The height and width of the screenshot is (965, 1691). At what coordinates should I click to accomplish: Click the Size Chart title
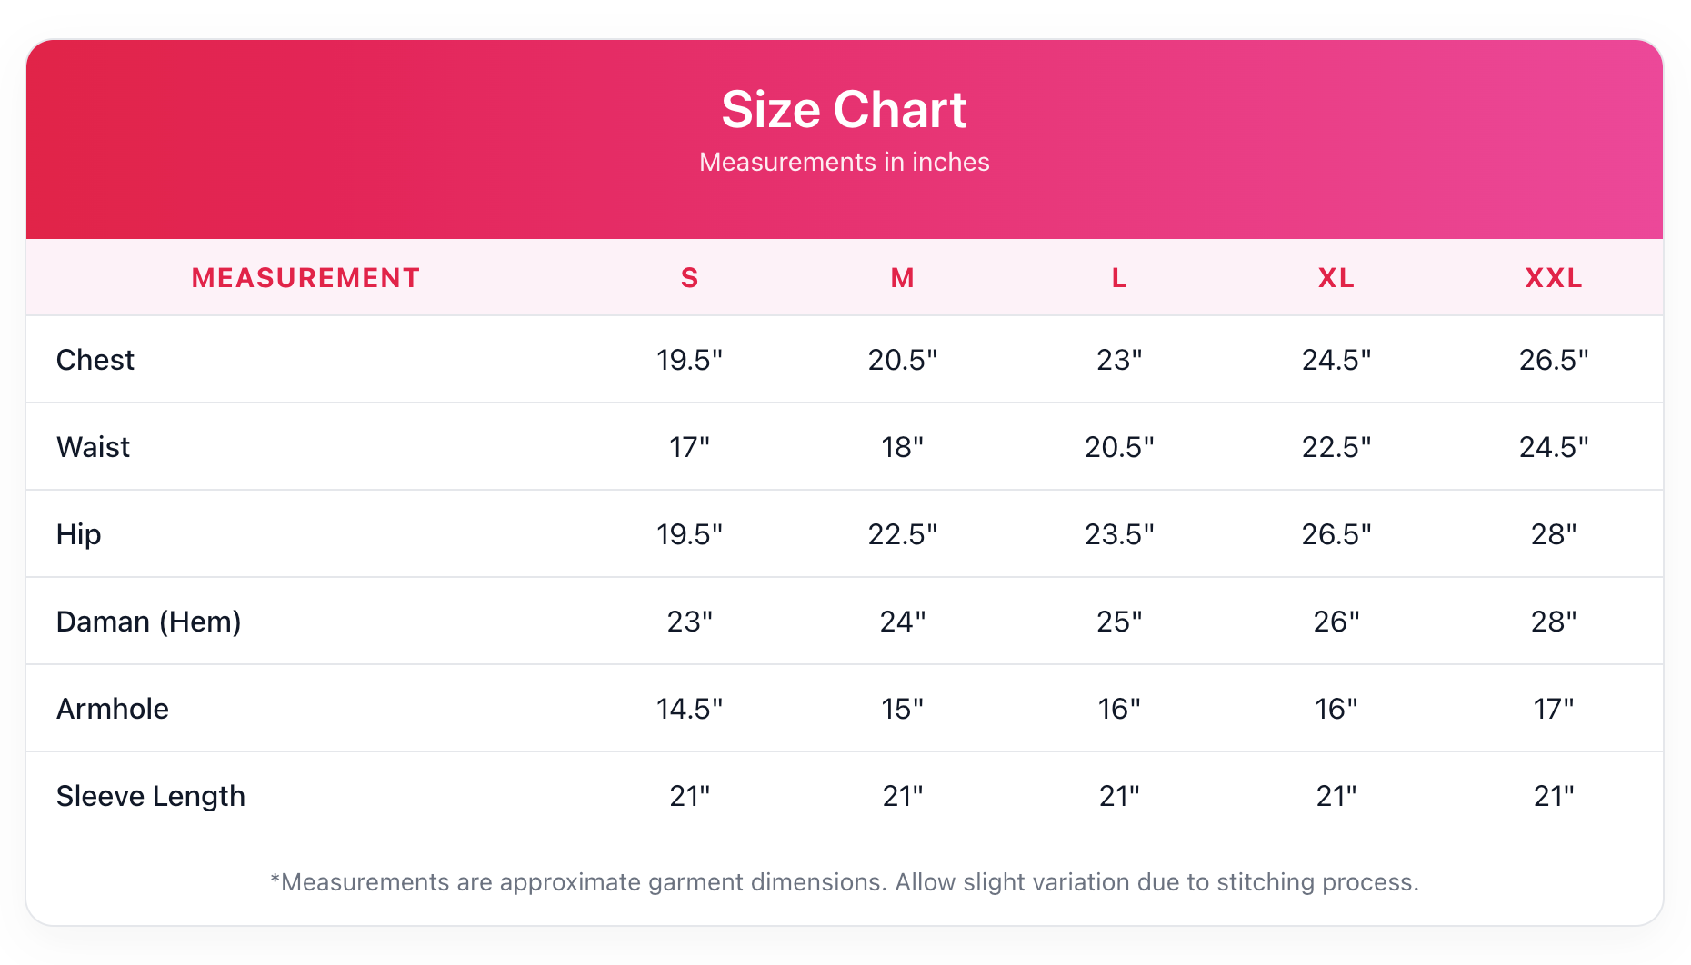844,110
